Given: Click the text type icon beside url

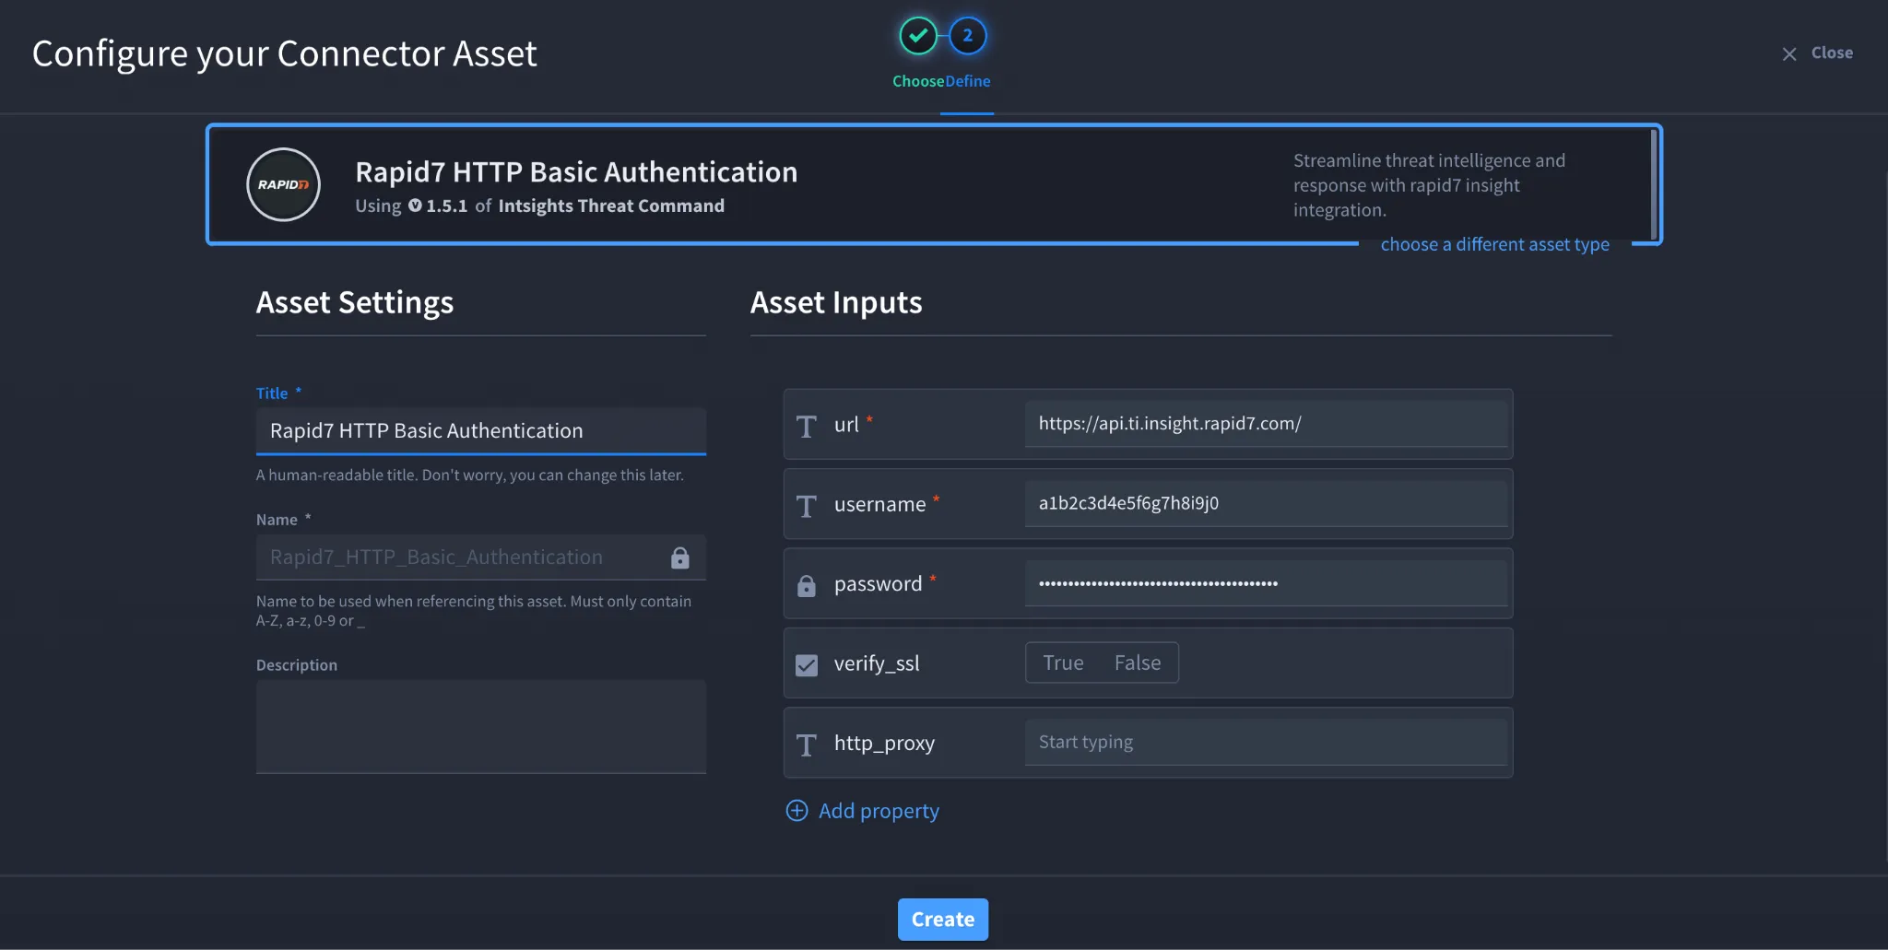Looking at the screenshot, I should point(807,426).
